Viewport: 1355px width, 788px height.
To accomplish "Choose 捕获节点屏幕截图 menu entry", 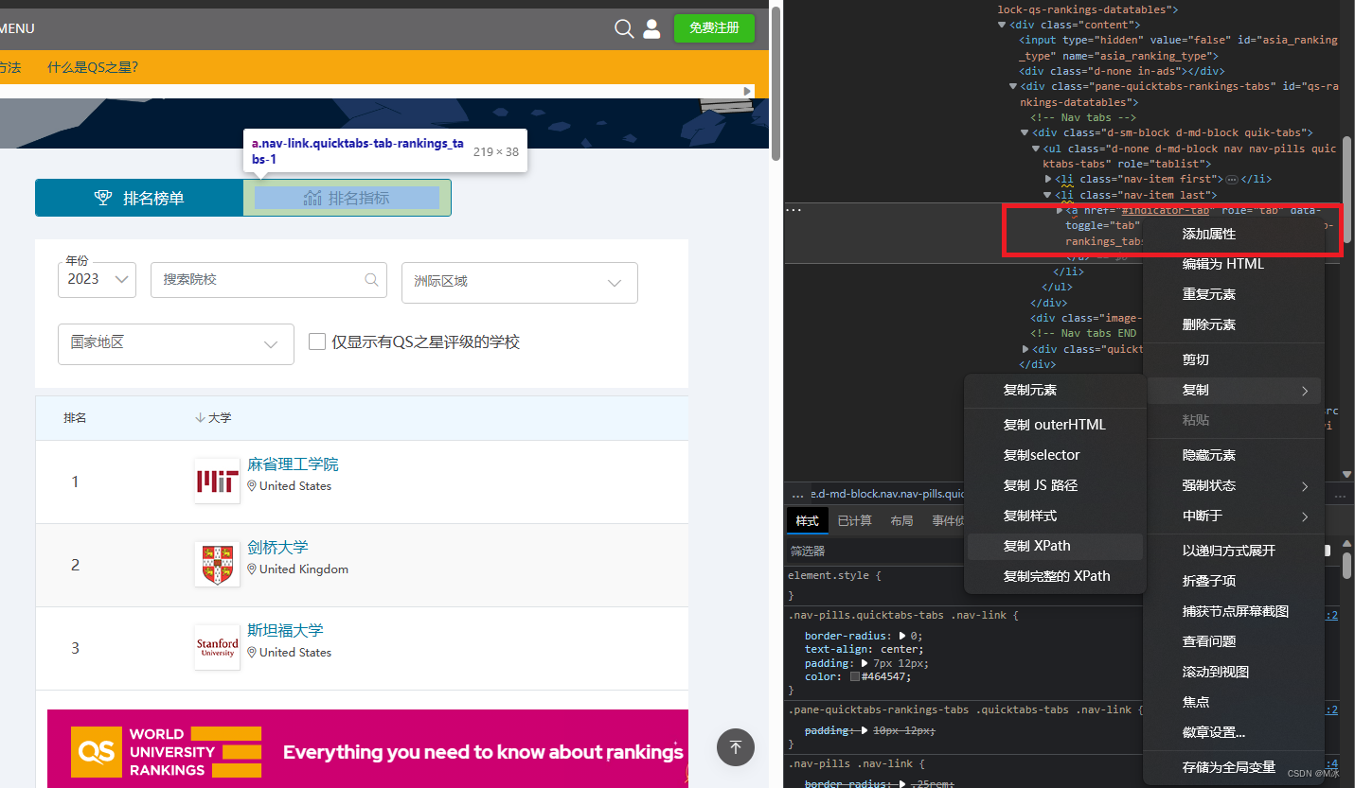I will 1232,611.
